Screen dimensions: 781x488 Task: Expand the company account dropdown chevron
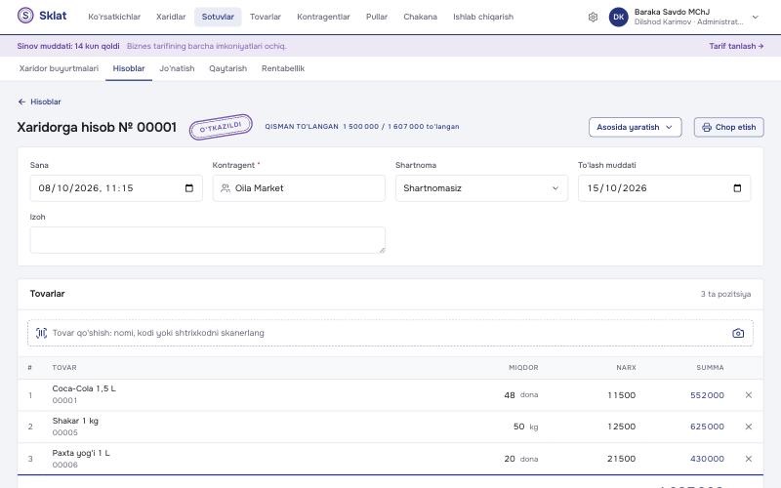click(x=755, y=17)
